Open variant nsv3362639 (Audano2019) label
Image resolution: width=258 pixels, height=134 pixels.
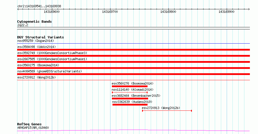tap(132, 102)
